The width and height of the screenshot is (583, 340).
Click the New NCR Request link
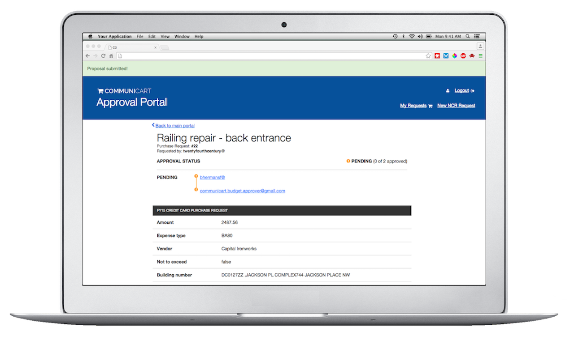pyautogui.click(x=456, y=106)
